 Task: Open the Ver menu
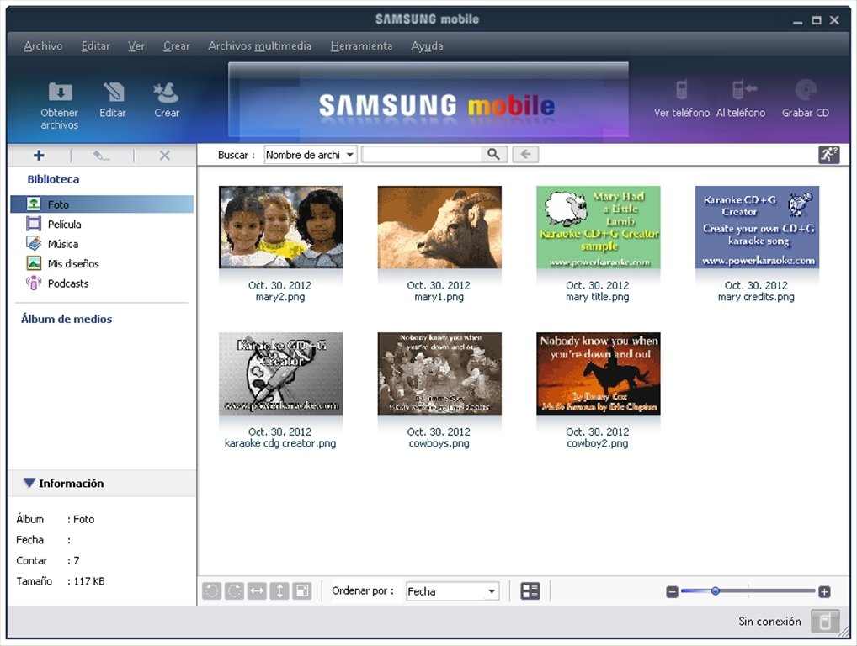pyautogui.click(x=136, y=46)
